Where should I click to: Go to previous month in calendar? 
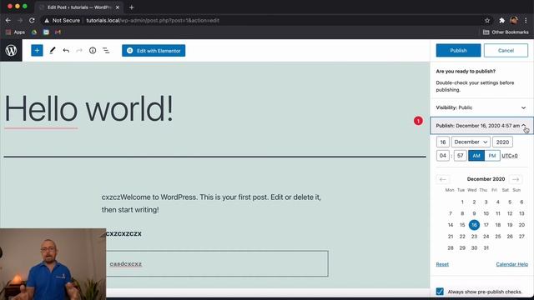pos(443,179)
